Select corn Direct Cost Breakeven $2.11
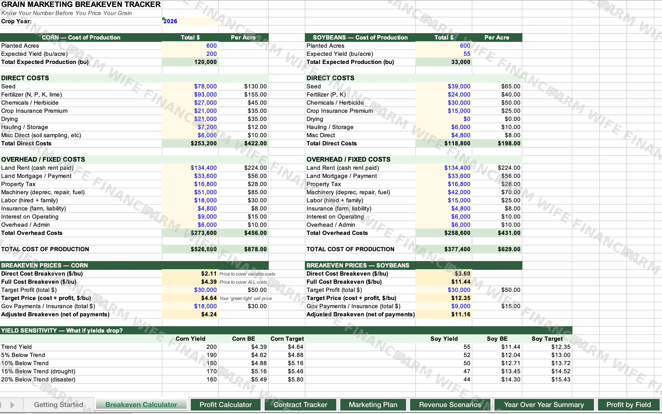The width and height of the screenshot is (662, 414). (x=190, y=274)
